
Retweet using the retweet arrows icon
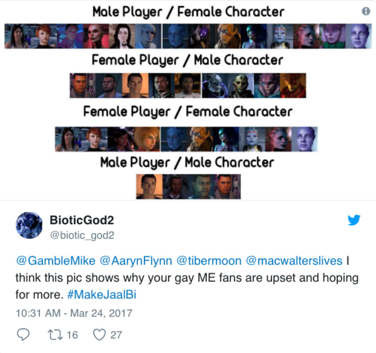pyautogui.click(x=55, y=335)
